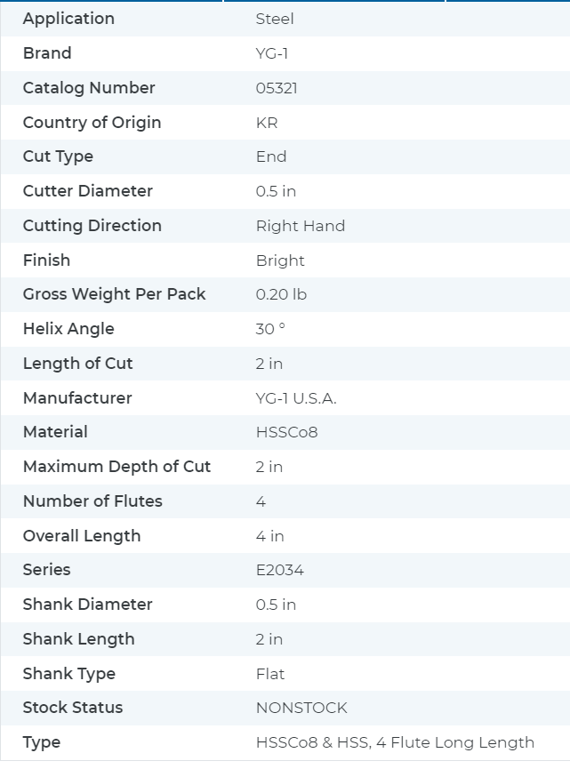Screen dimensions: 570x769
Task: Click the Helix Angle label
Action: pos(68,329)
